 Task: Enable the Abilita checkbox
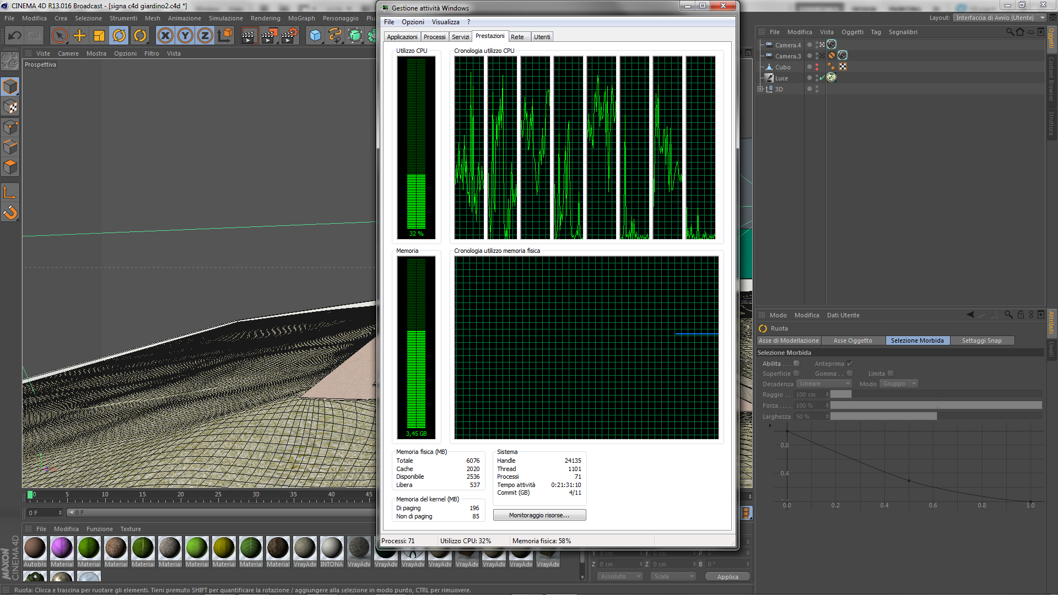point(796,364)
